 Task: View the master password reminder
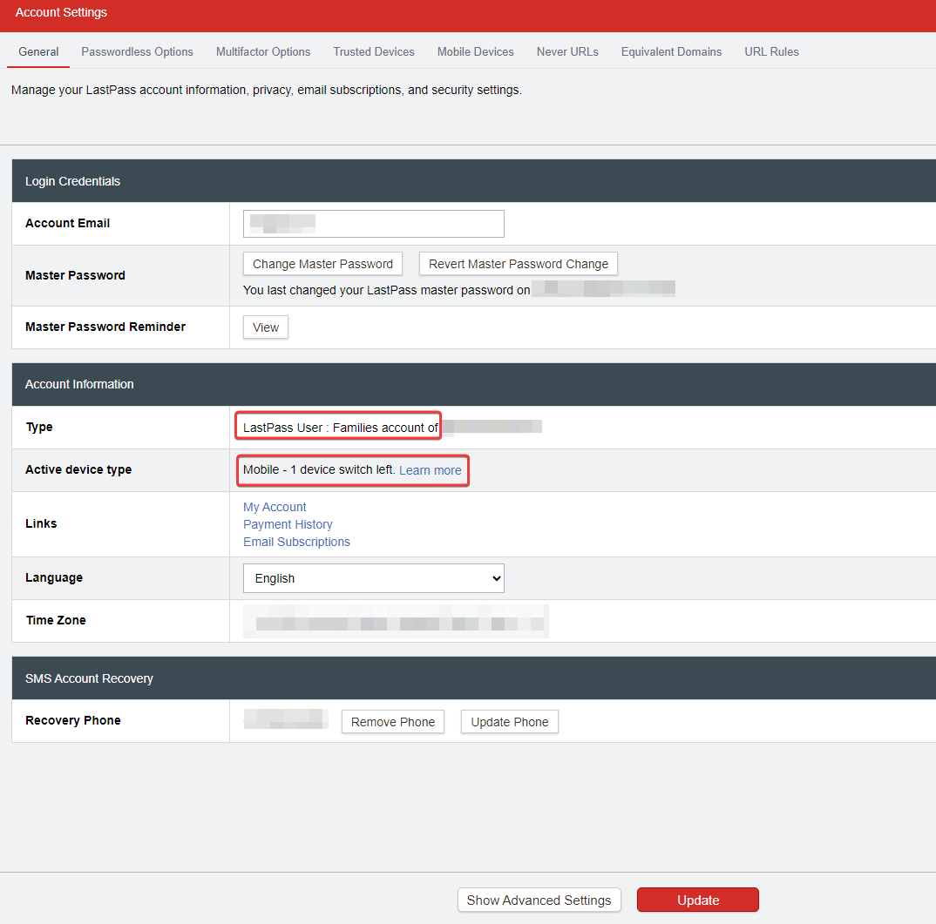[x=266, y=327]
